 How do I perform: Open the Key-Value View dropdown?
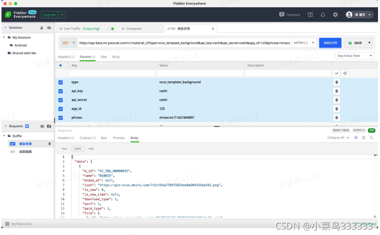[355, 56]
